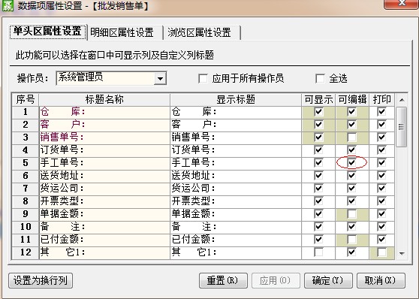
Task: Edit 显示标题 field for 送货地址 row
Action: pos(236,176)
